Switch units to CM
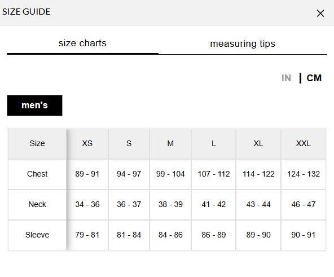 point(314,78)
